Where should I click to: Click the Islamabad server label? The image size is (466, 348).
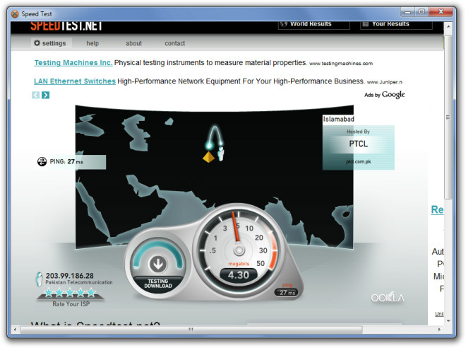tap(338, 120)
